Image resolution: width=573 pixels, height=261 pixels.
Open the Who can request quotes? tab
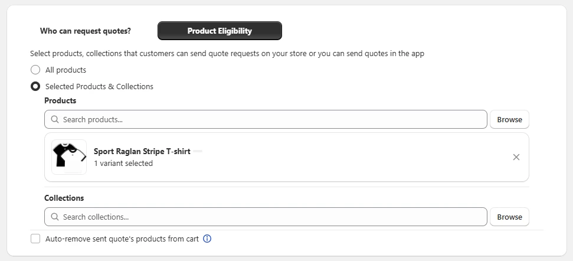point(85,31)
